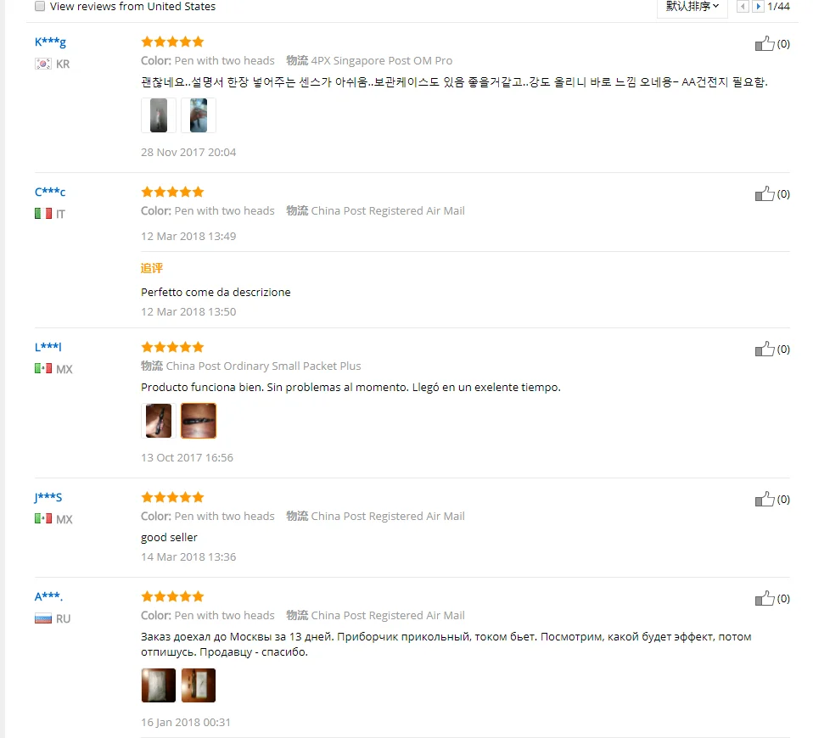This screenshot has height=738, width=813.
Task: View first photo in Korean review
Action: [159, 115]
